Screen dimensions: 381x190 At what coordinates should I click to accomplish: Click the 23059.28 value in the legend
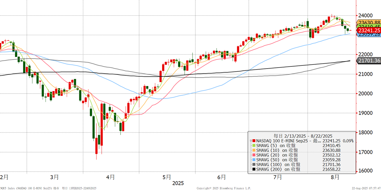331,160
